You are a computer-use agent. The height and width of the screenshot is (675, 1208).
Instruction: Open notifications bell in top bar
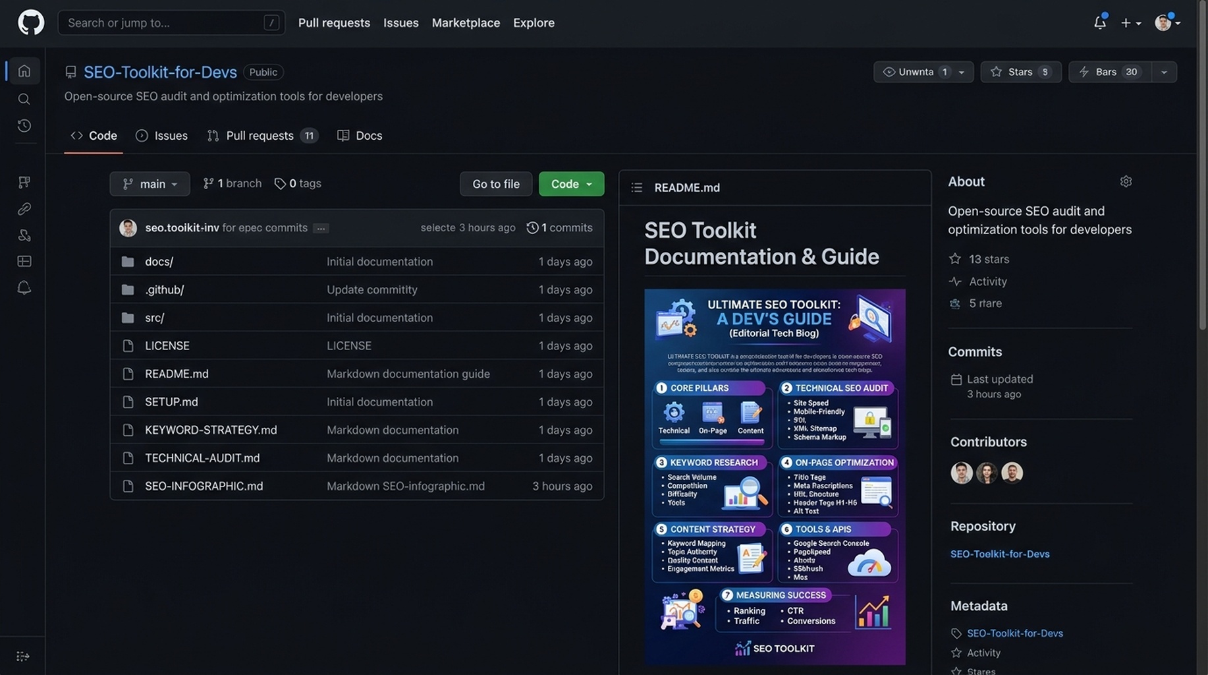pos(1099,22)
